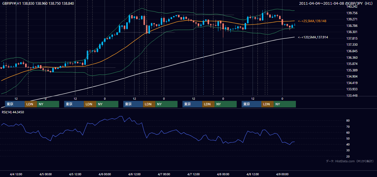Click the 4/7 00:00 time axis label
Screen dimensions: 377x177
164,174
